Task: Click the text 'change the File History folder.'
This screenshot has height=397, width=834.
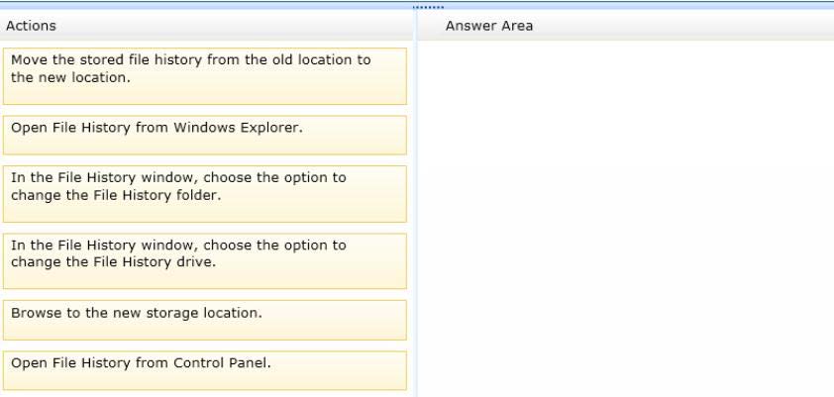Action: point(116,195)
